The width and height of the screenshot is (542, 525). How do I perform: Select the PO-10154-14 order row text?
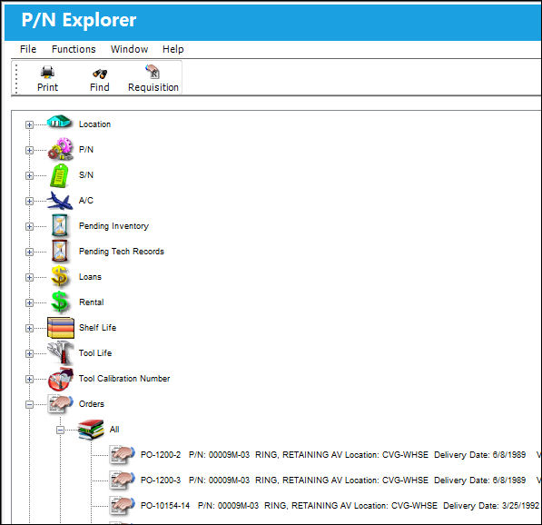340,506
